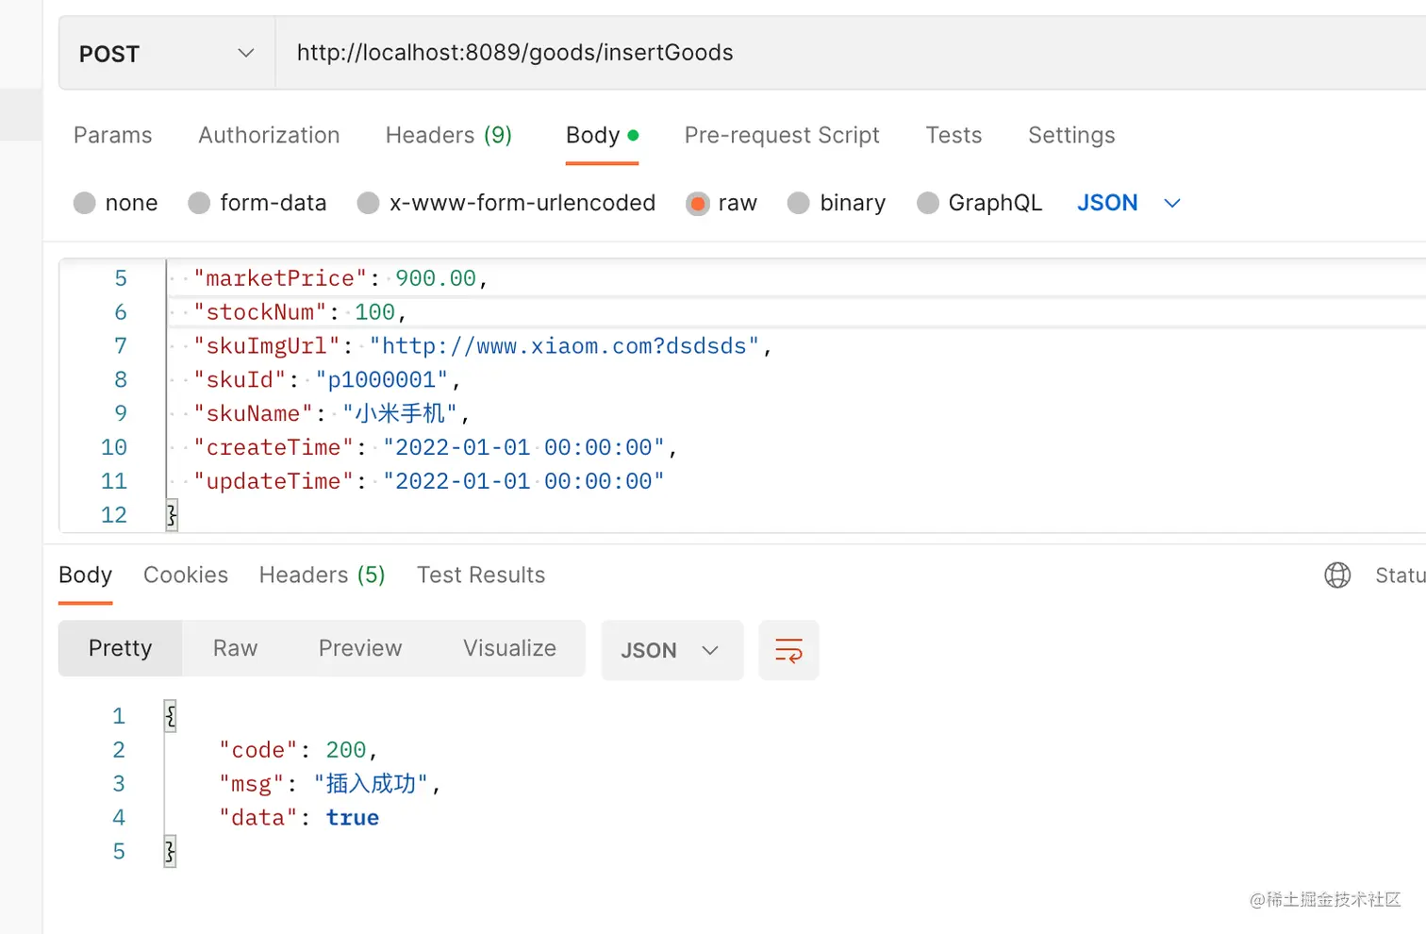Click the wrap lines icon in response
This screenshot has height=934, width=1426.
(x=788, y=650)
